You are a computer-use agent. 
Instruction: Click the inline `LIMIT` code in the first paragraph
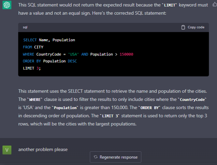169,5
